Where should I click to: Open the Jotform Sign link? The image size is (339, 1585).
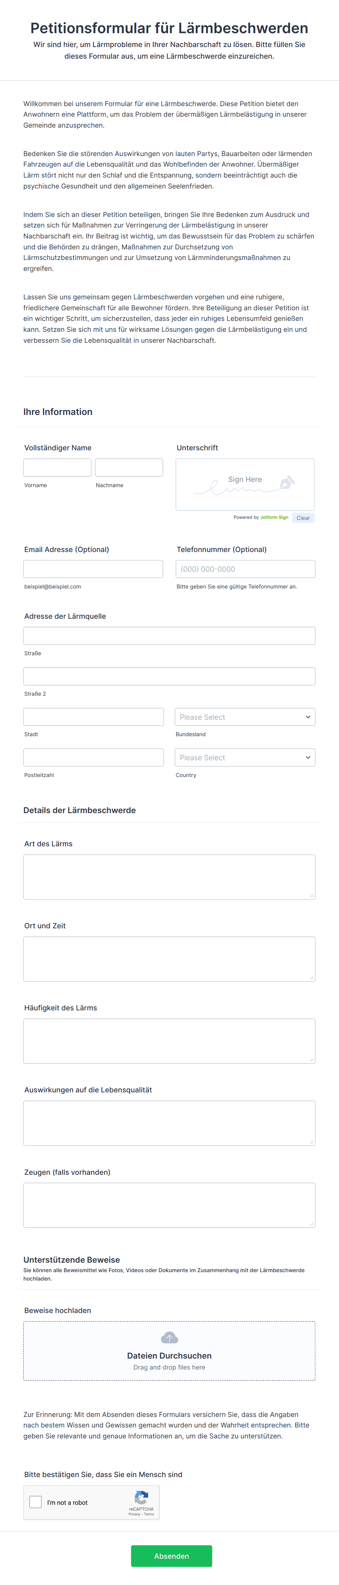[x=274, y=517]
